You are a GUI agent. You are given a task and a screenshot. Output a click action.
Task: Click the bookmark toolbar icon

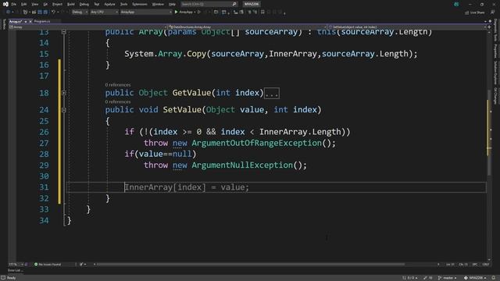pos(262,12)
